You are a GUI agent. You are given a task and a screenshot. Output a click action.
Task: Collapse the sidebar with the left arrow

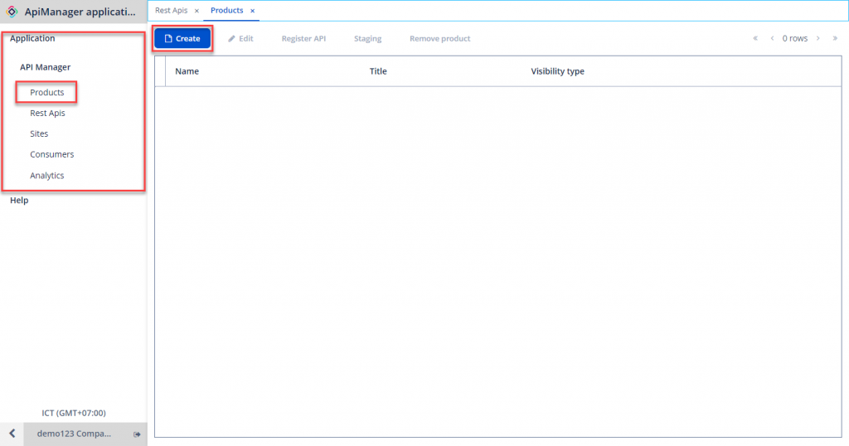(12, 434)
